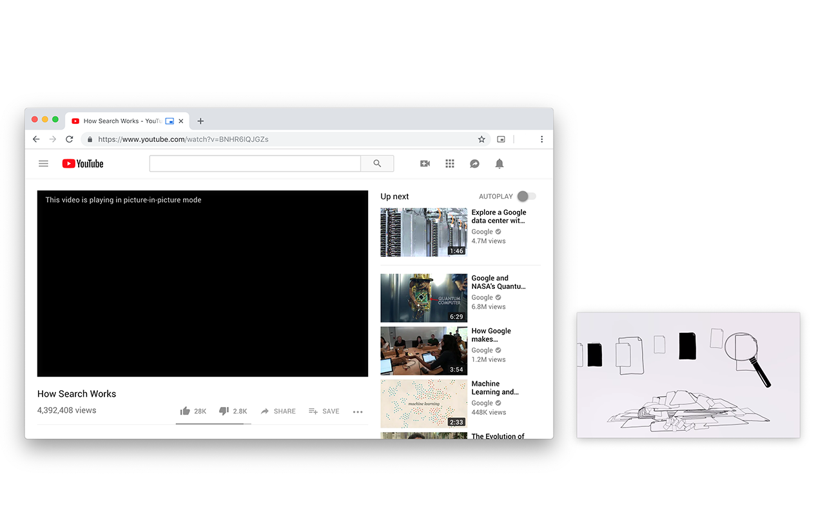Open YouTube messages share icon
This screenshot has height=516, width=825.
coord(474,164)
